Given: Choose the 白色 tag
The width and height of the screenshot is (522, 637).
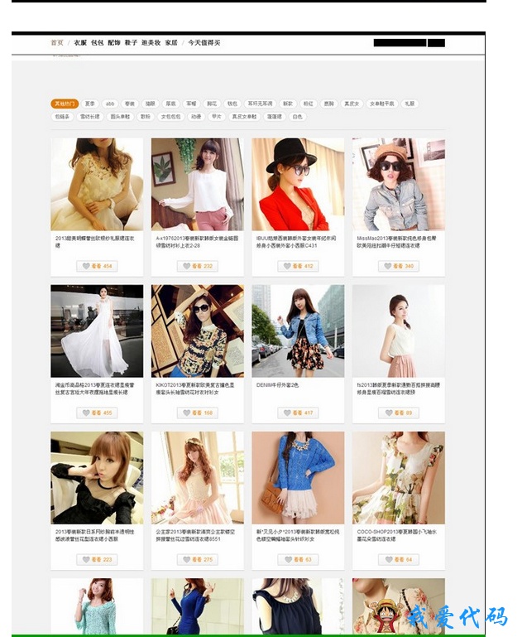Looking at the screenshot, I should (297, 117).
